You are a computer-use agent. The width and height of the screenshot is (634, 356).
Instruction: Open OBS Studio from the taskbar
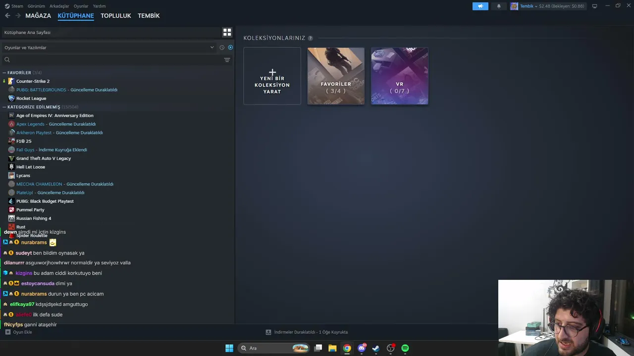[x=390, y=348]
